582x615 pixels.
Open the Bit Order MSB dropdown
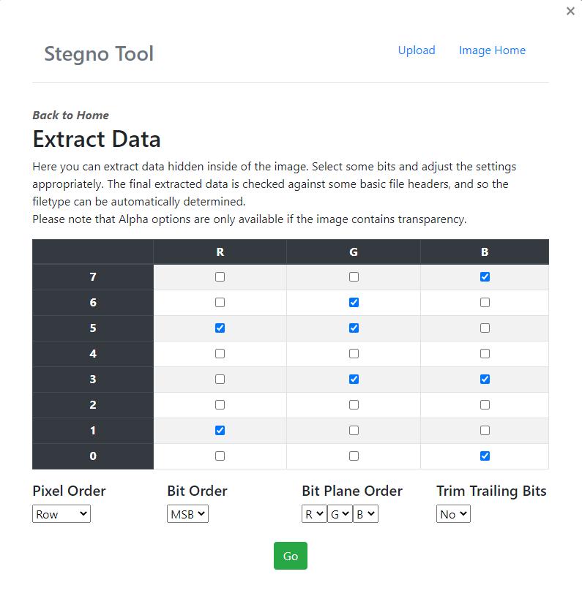pos(187,514)
